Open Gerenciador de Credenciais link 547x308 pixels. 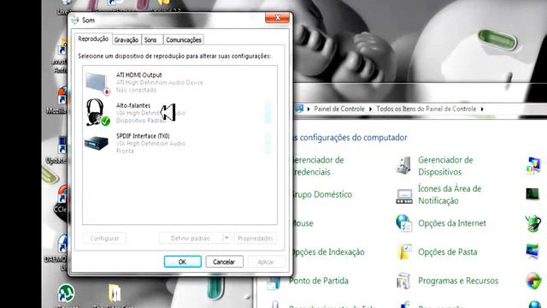coord(317,166)
